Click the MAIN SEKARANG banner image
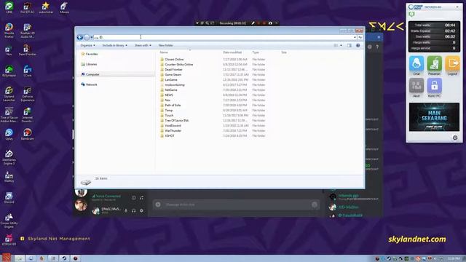 pyautogui.click(x=434, y=117)
